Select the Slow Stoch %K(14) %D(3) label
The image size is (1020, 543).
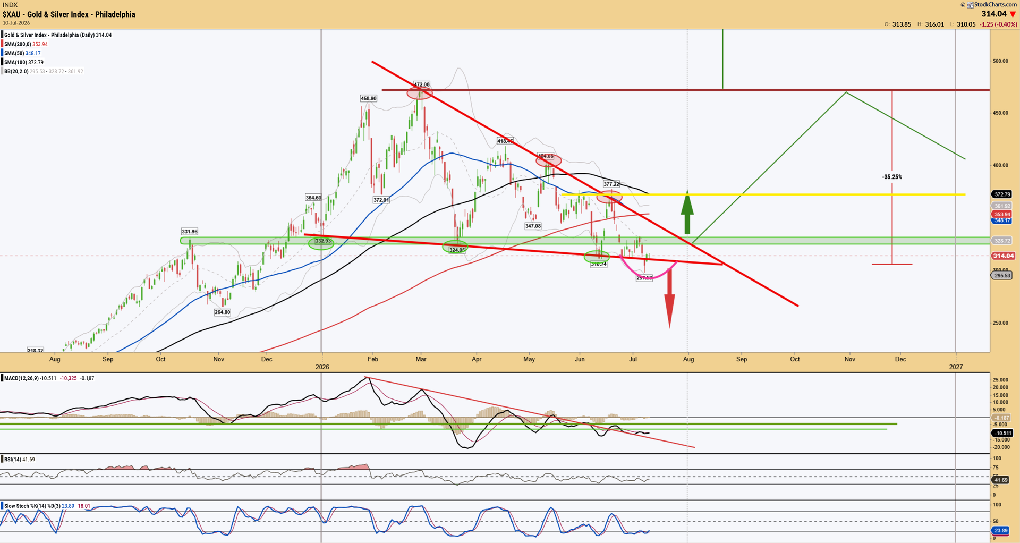click(x=32, y=506)
